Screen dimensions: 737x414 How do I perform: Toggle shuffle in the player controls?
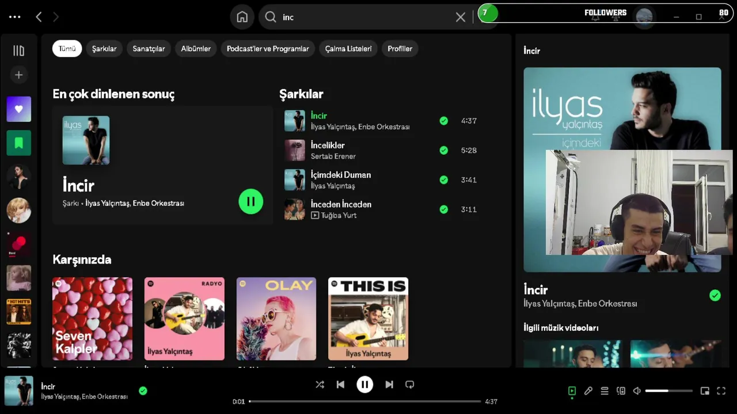320,385
